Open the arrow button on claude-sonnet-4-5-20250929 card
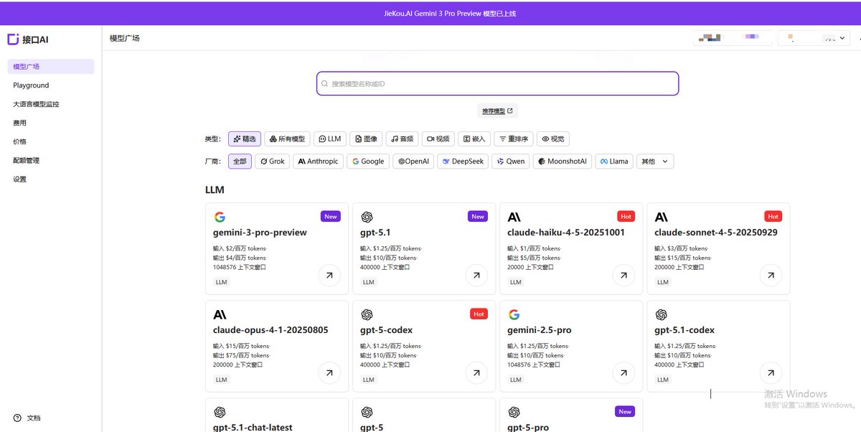 (771, 275)
